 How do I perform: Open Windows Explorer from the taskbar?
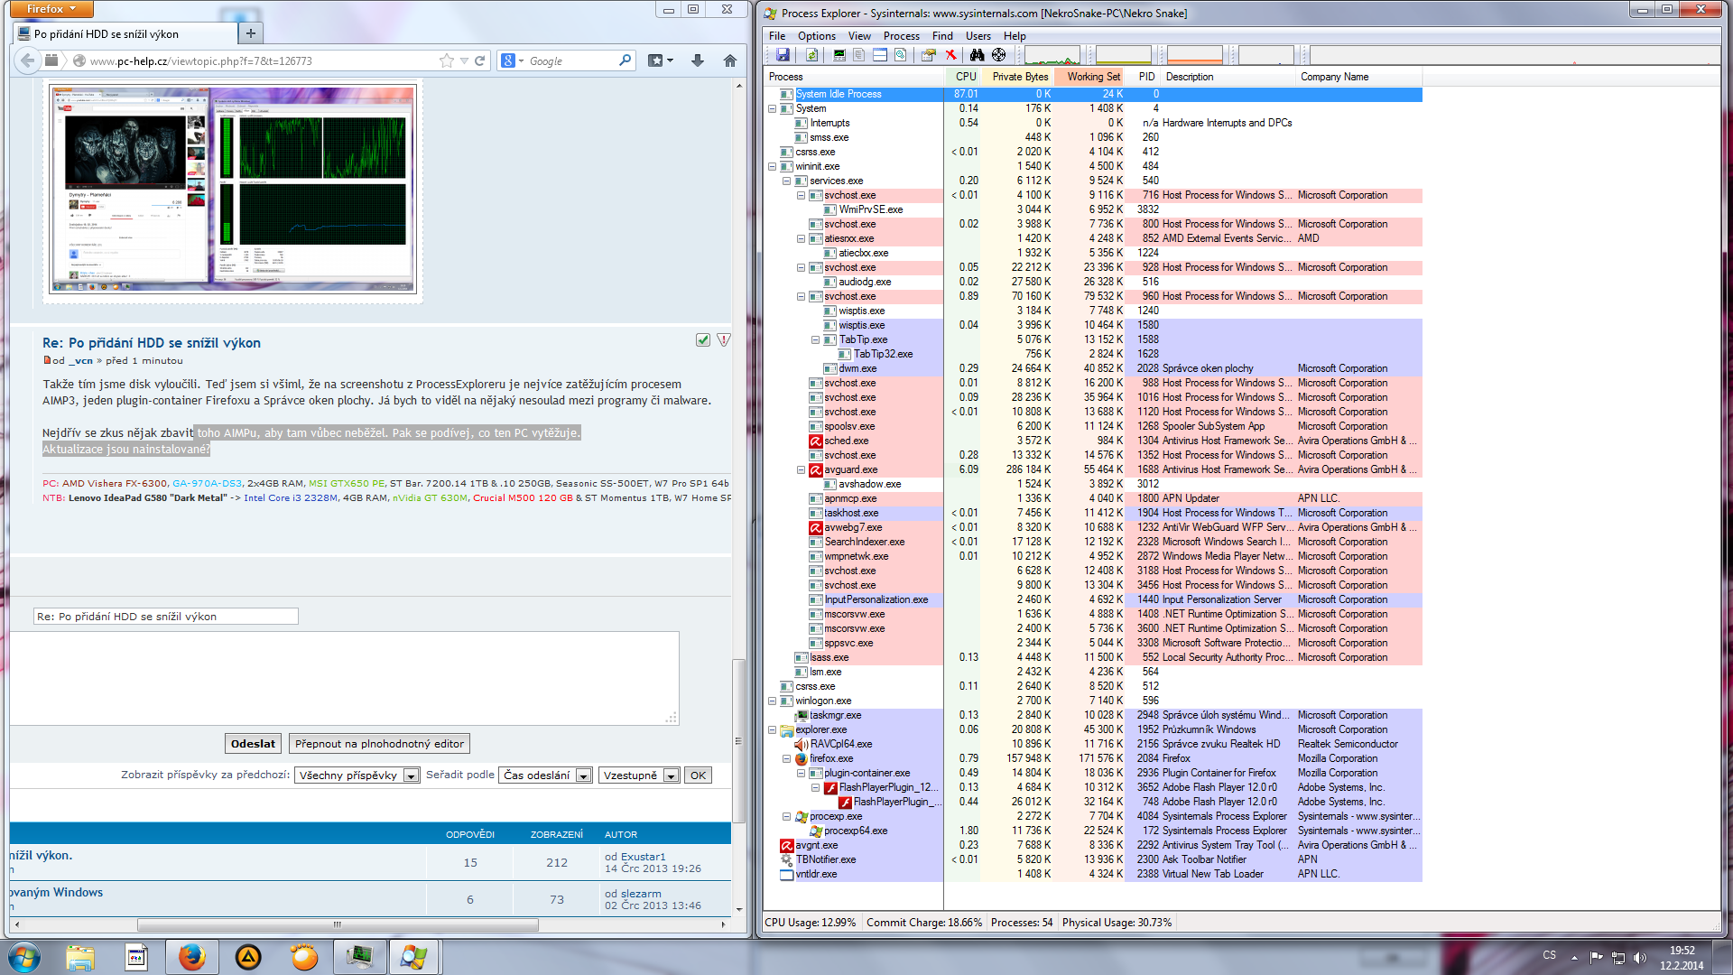pyautogui.click(x=79, y=957)
